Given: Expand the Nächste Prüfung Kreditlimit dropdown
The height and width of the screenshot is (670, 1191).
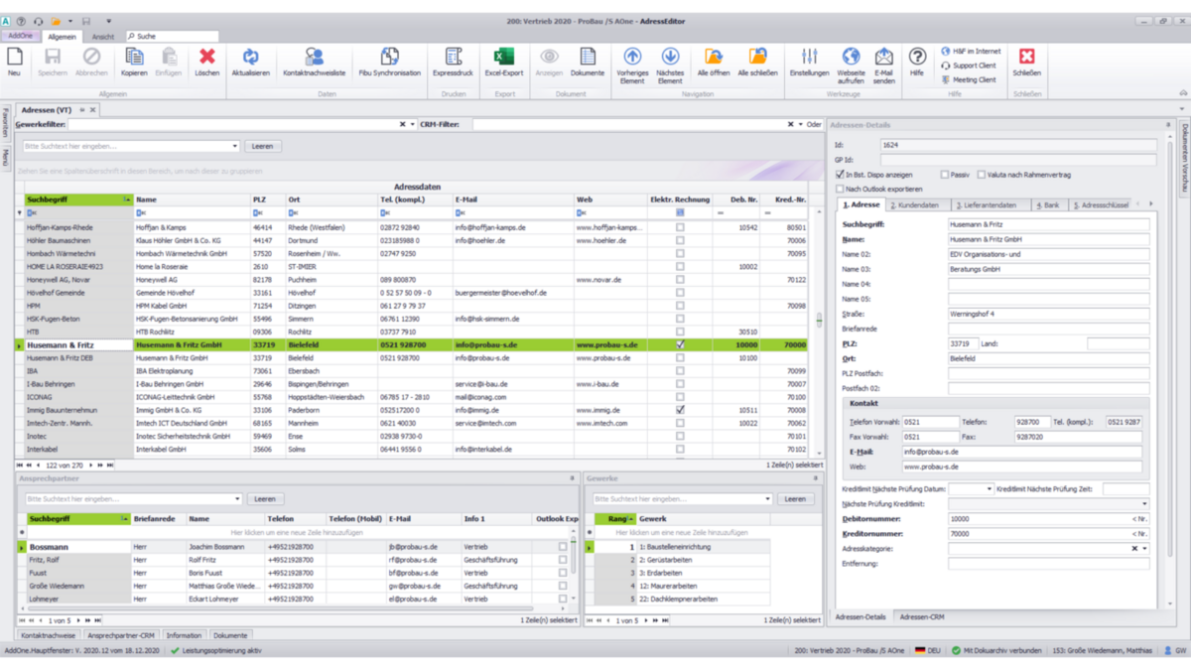Looking at the screenshot, I should coord(1144,504).
